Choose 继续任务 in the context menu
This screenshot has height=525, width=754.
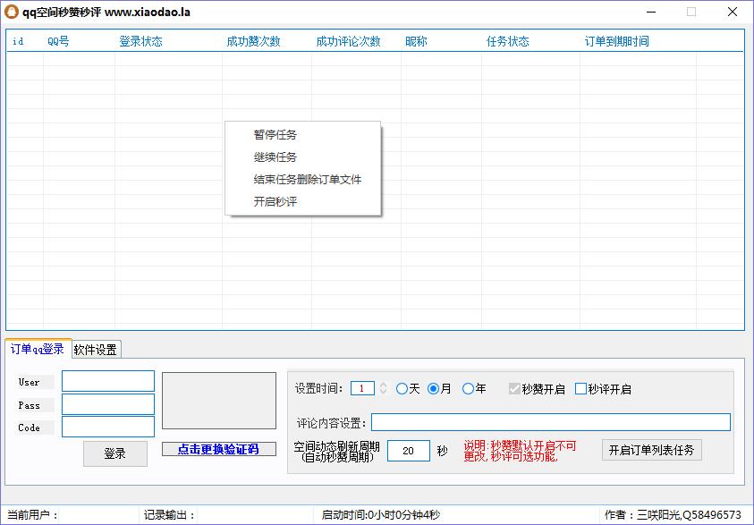point(275,157)
